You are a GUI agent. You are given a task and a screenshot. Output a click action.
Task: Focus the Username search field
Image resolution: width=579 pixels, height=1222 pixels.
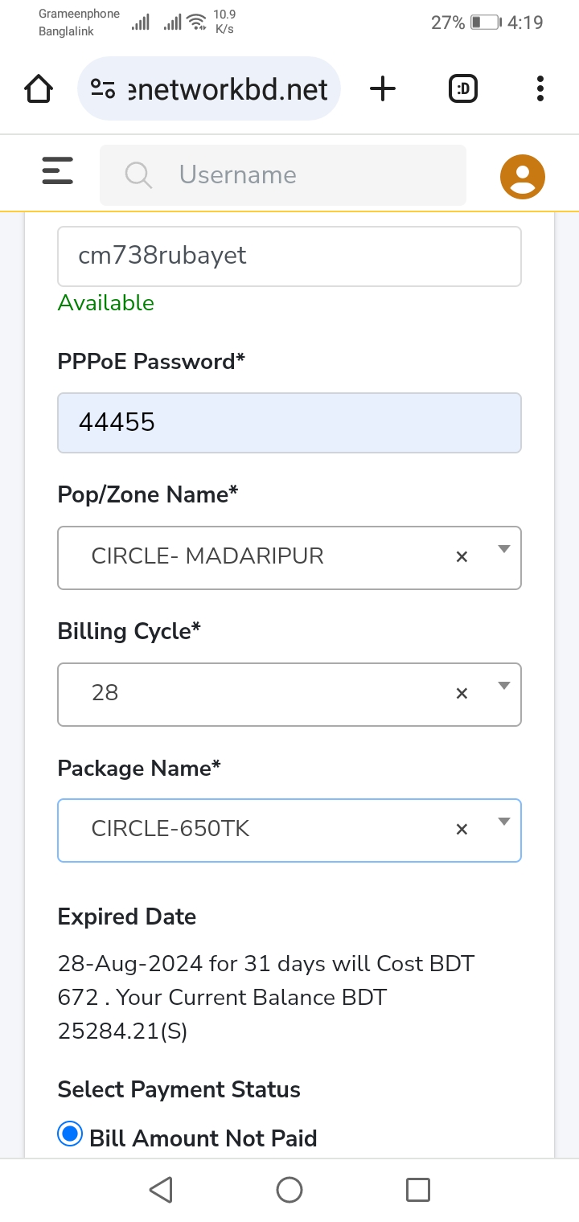click(283, 174)
